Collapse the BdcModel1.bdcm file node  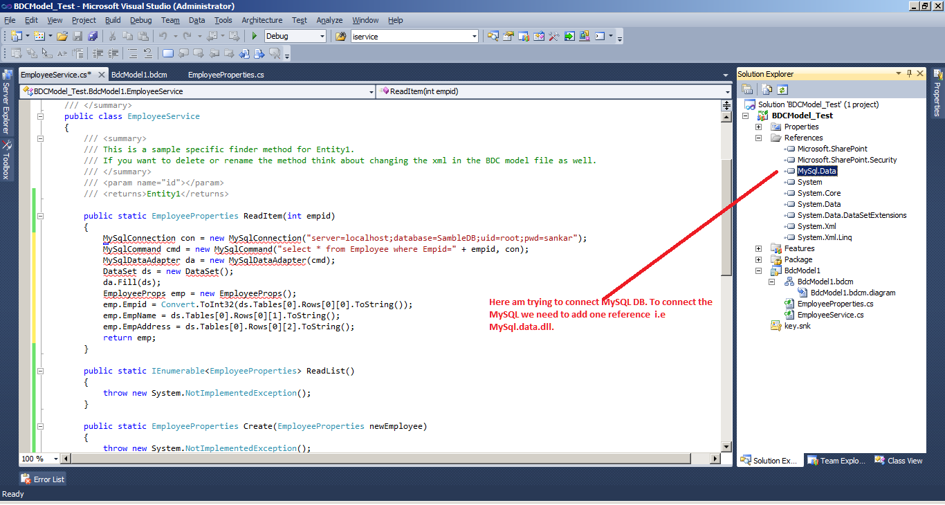[772, 282]
